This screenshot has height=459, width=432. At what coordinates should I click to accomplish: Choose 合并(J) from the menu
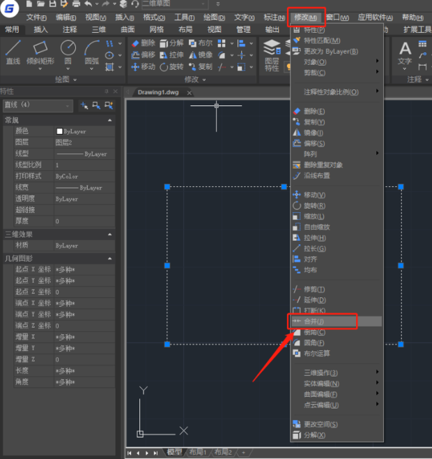[x=337, y=322]
